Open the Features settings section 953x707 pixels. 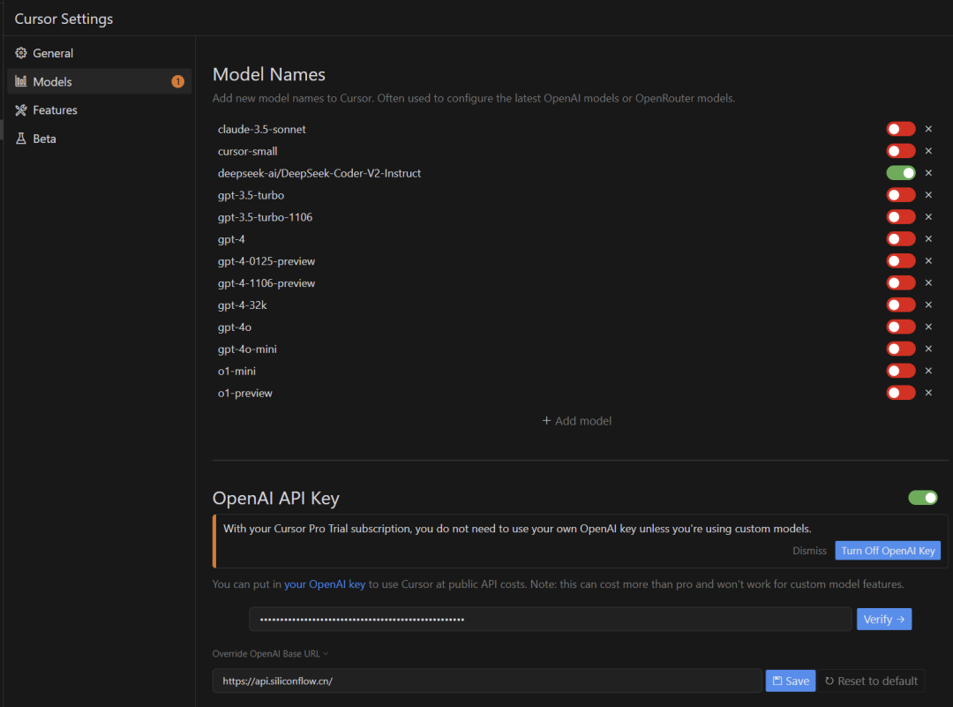pos(99,110)
